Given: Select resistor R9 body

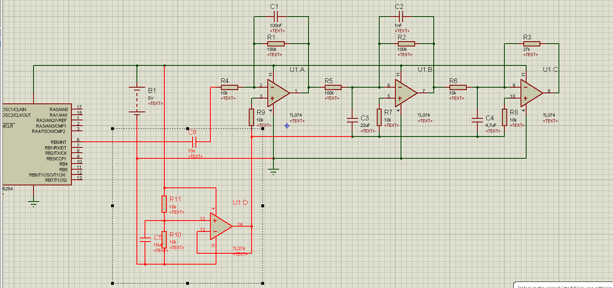Looking at the screenshot, I should click(x=252, y=117).
